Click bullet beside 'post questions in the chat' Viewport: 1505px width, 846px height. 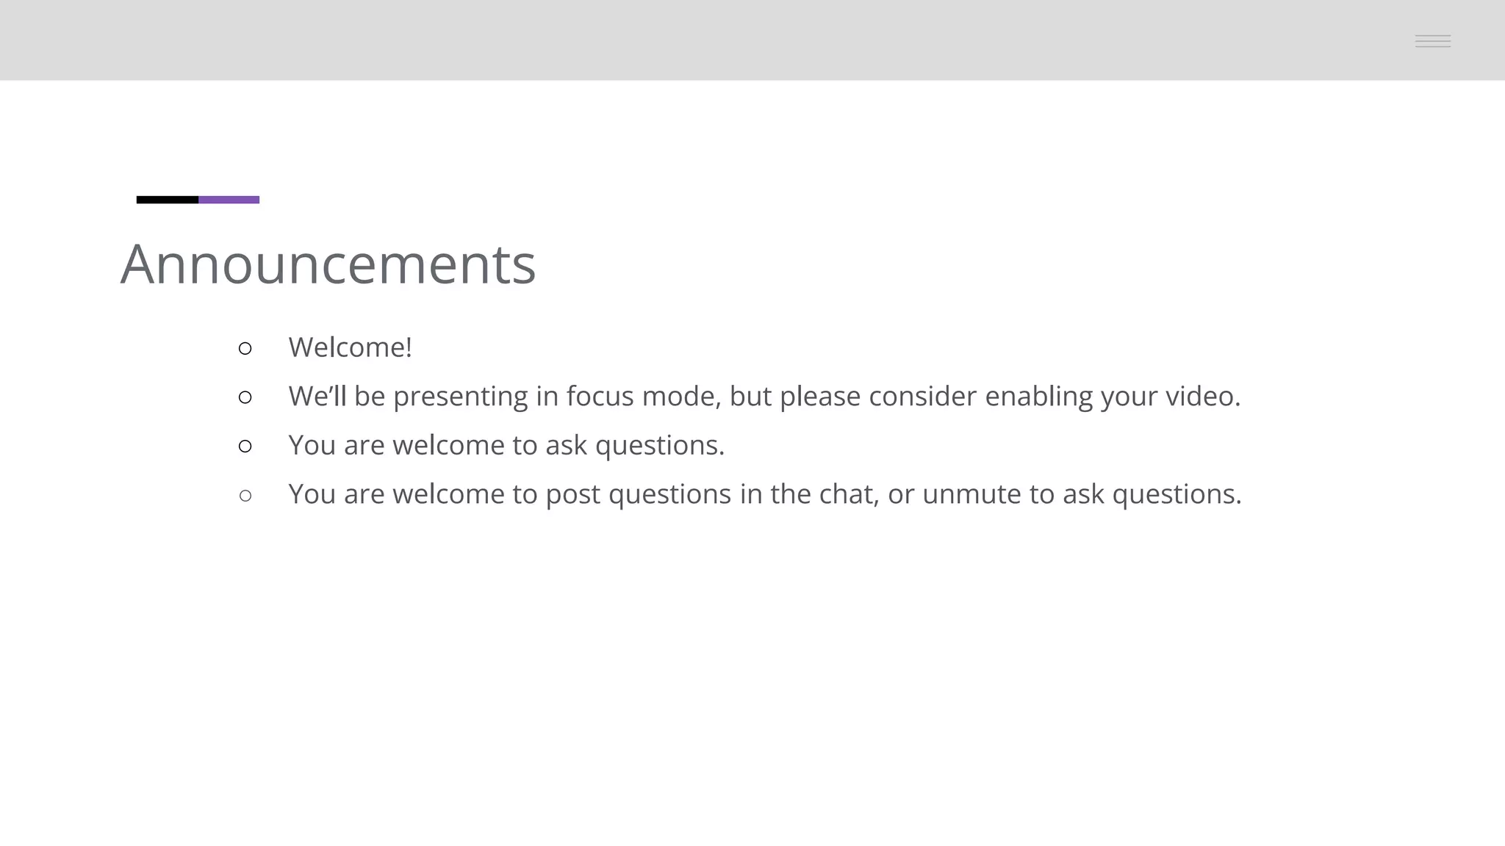245,496
